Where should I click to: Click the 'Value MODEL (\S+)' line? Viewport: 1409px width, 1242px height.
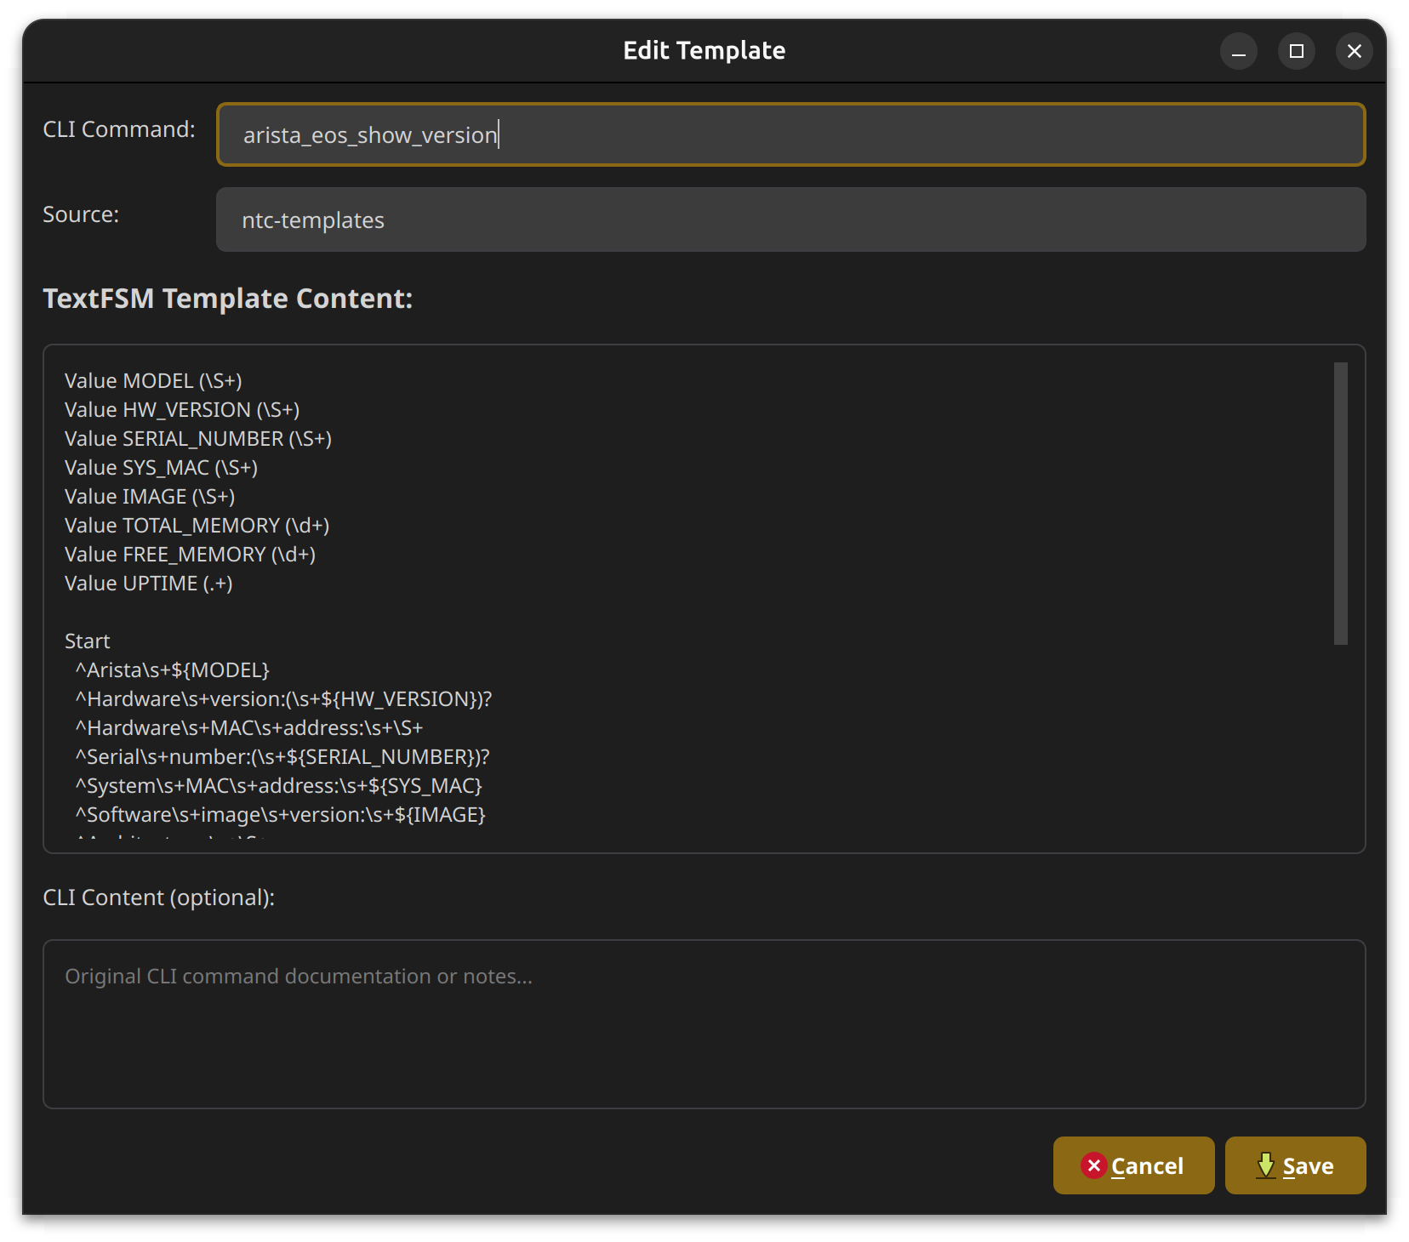coord(153,381)
